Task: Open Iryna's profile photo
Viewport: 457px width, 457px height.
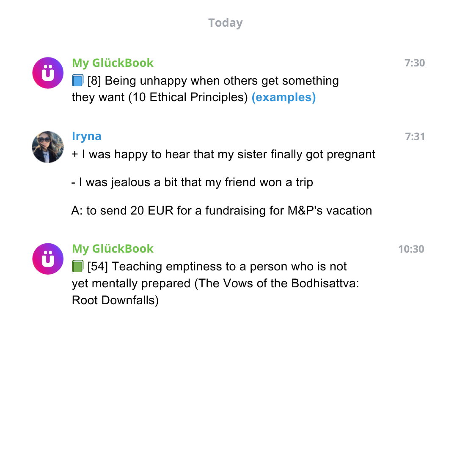Action: pyautogui.click(x=48, y=147)
